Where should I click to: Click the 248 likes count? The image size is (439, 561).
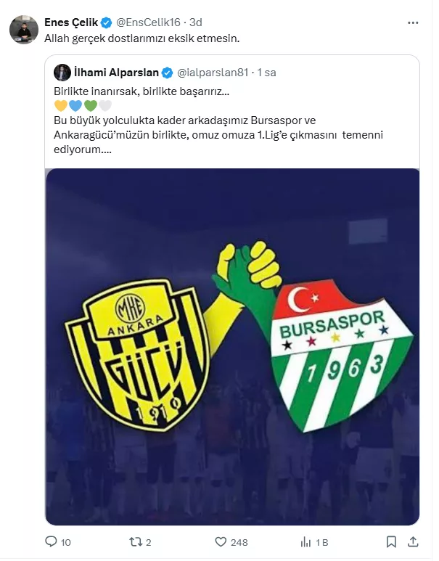tap(239, 542)
